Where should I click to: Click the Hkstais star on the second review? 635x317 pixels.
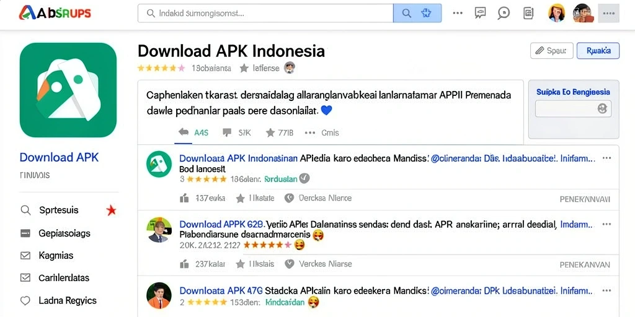(x=255, y=264)
